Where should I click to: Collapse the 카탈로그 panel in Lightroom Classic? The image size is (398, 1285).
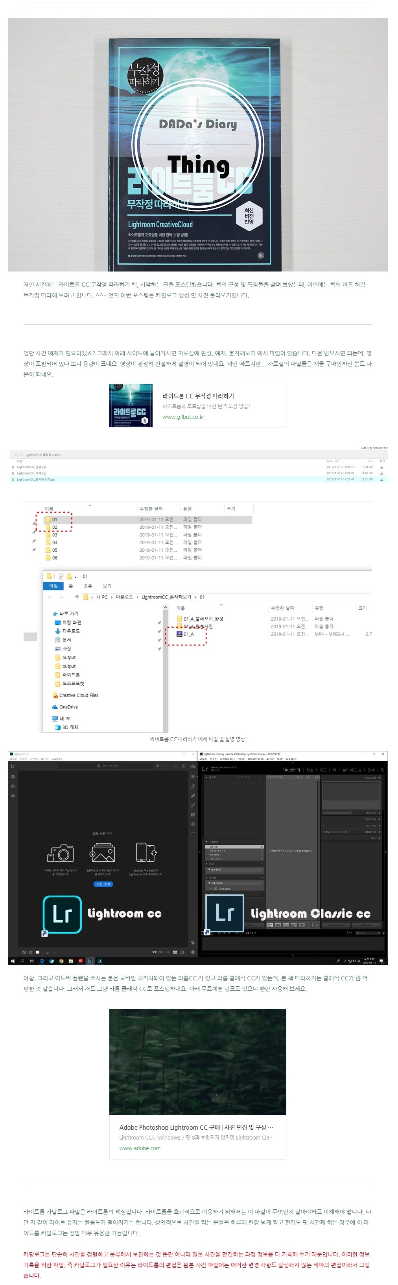coord(207,842)
